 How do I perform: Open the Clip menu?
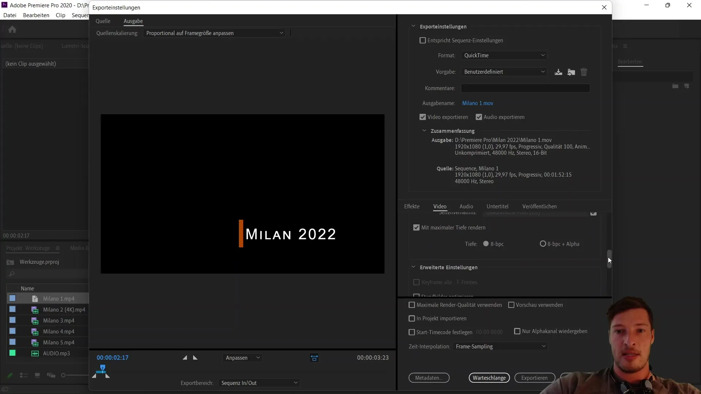click(61, 15)
